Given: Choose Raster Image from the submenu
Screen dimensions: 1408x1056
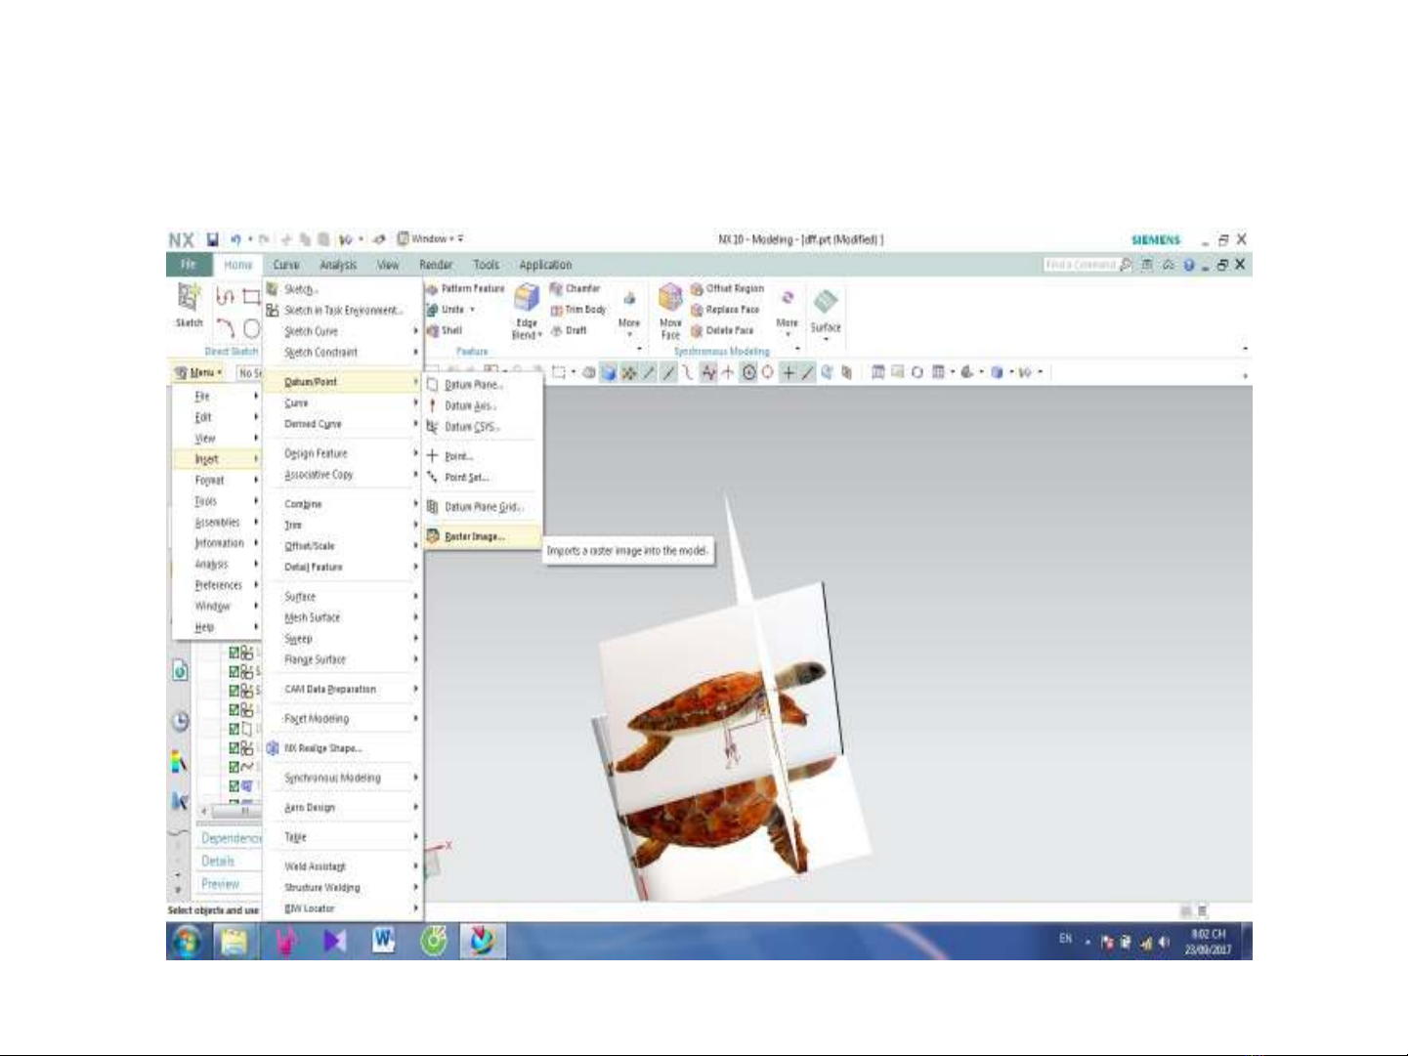Looking at the screenshot, I should [x=475, y=536].
